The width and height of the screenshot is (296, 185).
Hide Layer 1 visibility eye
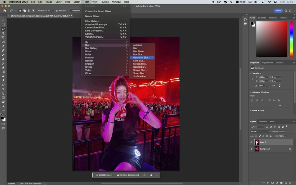pos(251,142)
